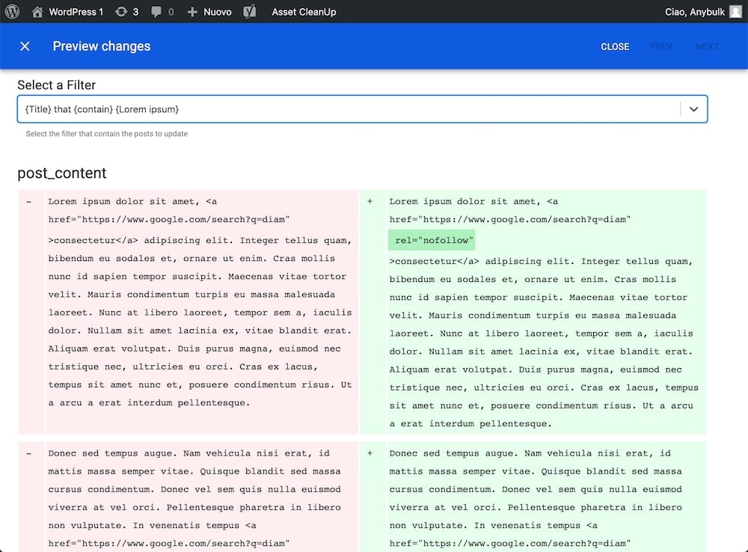Open the 3 pending updates
This screenshot has width=748, height=552.
(127, 11)
